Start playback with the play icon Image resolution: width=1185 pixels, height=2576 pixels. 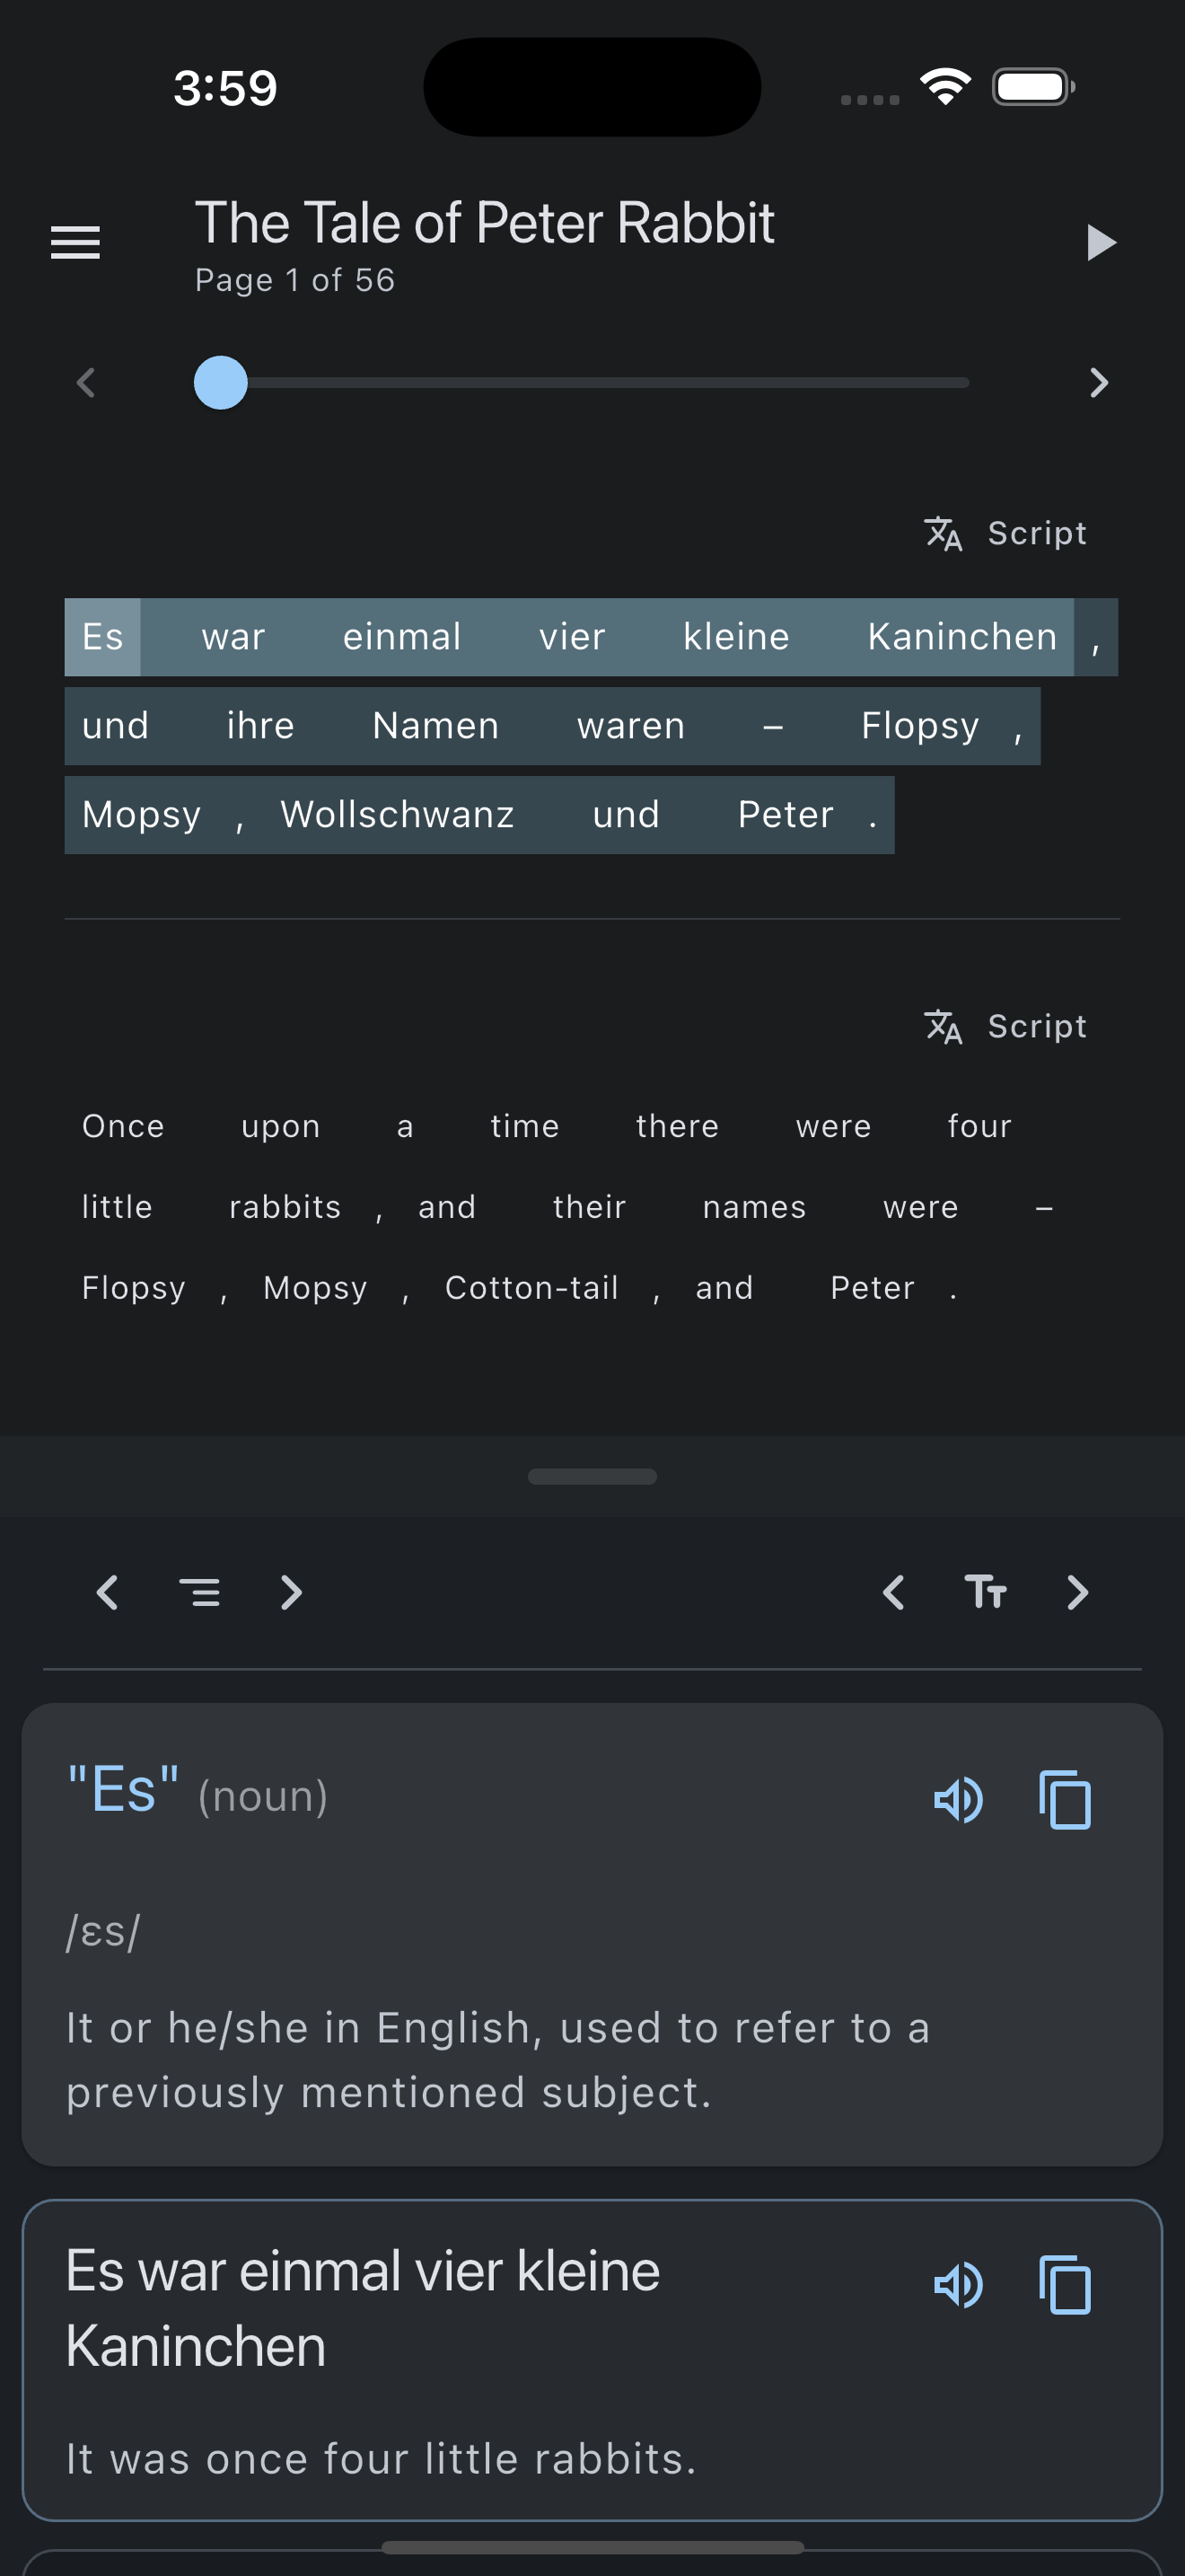1102,242
